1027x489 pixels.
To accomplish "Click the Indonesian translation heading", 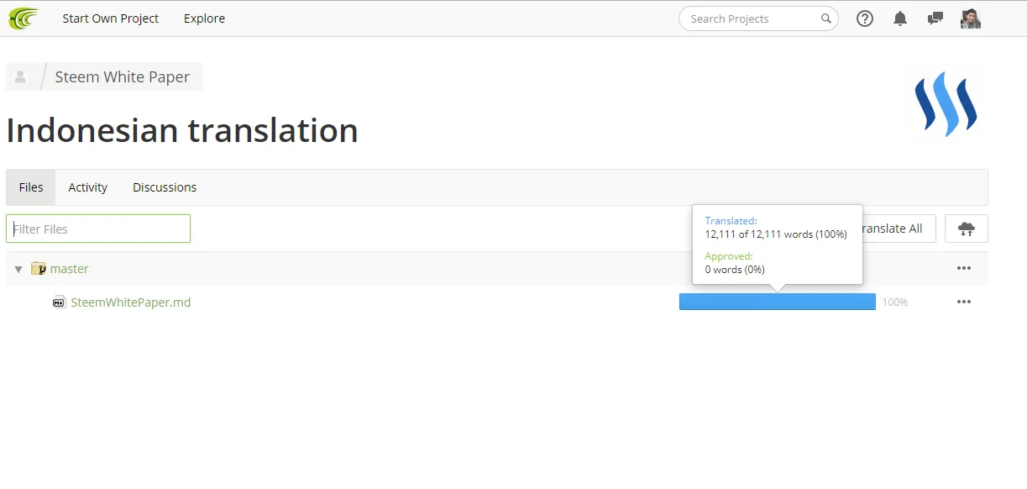I will coord(182,130).
